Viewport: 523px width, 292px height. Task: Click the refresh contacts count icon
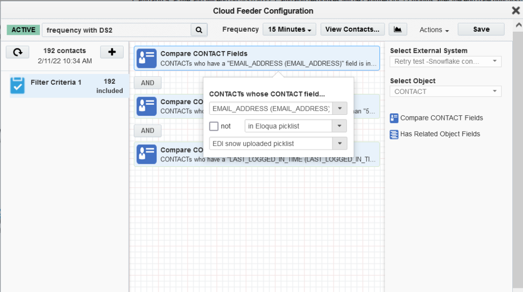click(x=17, y=52)
